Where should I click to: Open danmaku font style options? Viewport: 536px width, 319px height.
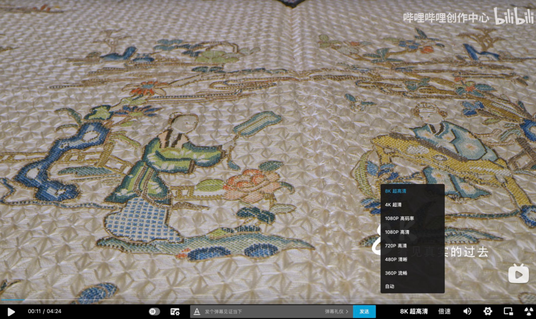tap(197, 311)
